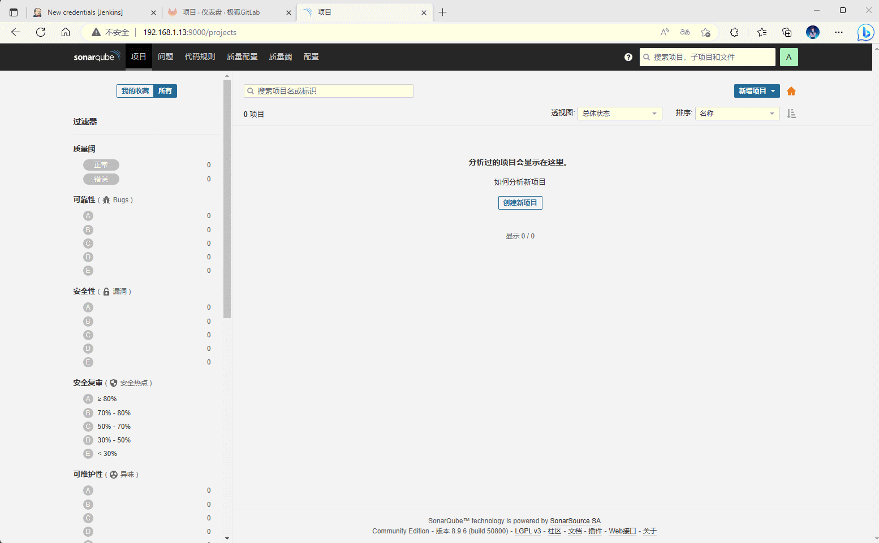Close the GitLab dashboard tab

coord(288,12)
